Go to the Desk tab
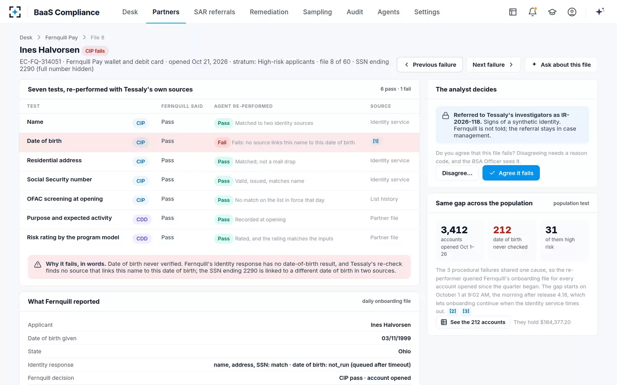This screenshot has height=385, width=617. pyautogui.click(x=130, y=12)
